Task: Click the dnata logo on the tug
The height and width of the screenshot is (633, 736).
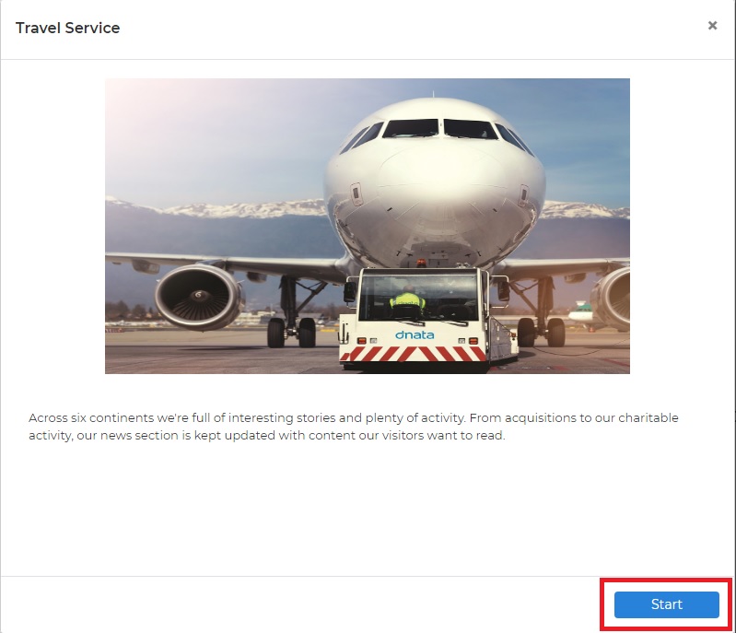Action: pyautogui.click(x=415, y=334)
